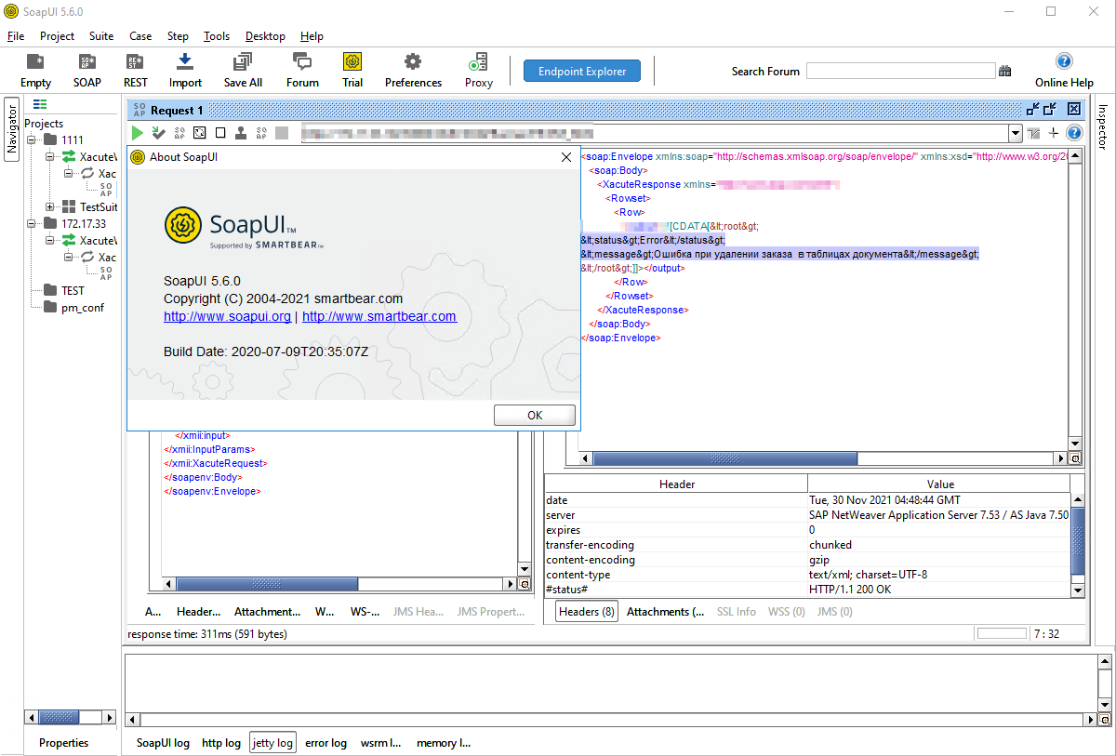Expand the TestSuite tree node
Screen dimensions: 1116x756
[x=50, y=207]
